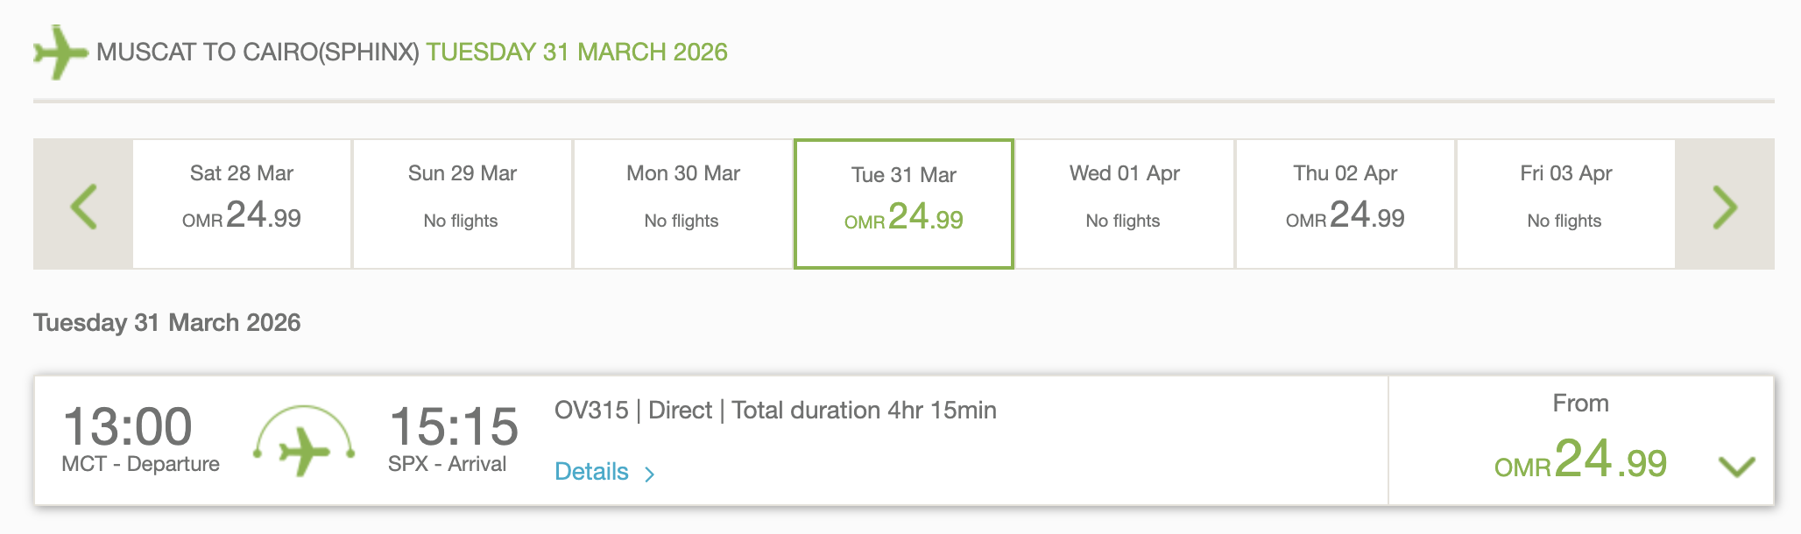Click the Tuesday 31 March 2026 subheading
The width and height of the screenshot is (1801, 534).
[166, 323]
